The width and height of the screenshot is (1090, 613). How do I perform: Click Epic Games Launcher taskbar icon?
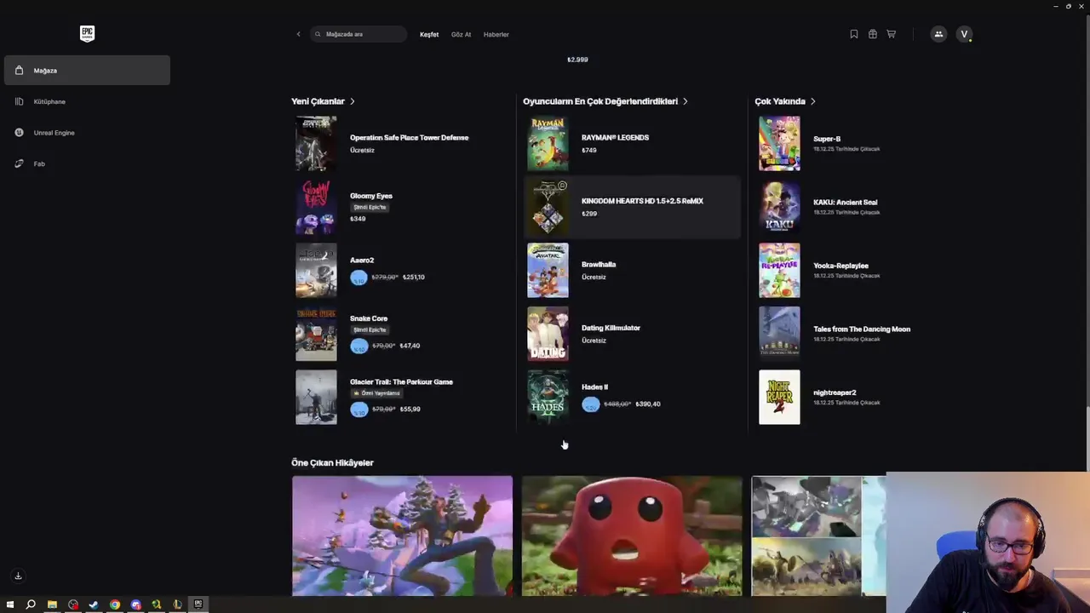click(198, 604)
